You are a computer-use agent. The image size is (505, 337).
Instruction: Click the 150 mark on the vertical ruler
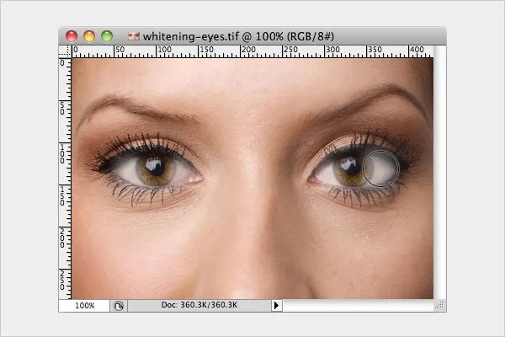pos(61,196)
